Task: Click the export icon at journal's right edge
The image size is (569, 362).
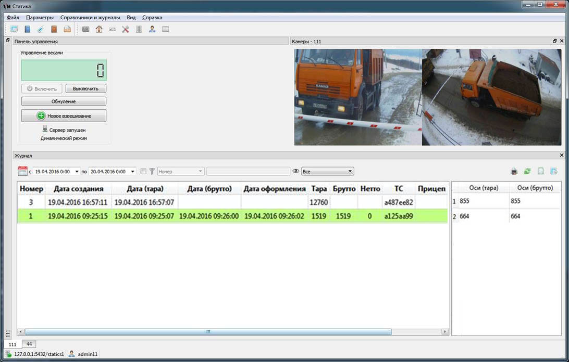Action: 554,171
